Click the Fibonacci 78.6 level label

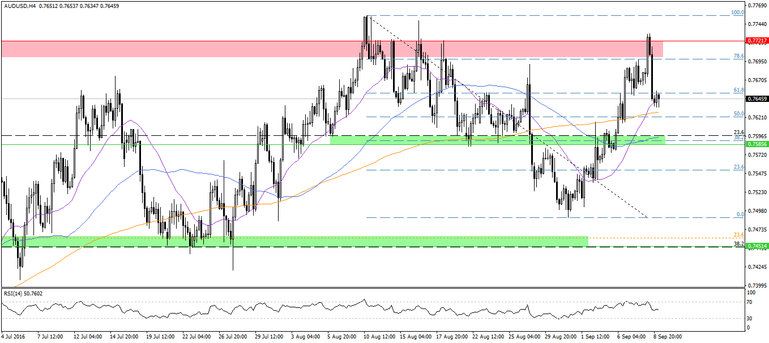click(738, 56)
